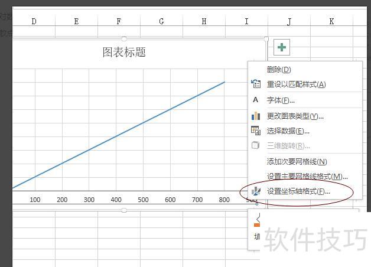Select column G header
Viewport: 371px width, 267px height.
click(x=161, y=21)
